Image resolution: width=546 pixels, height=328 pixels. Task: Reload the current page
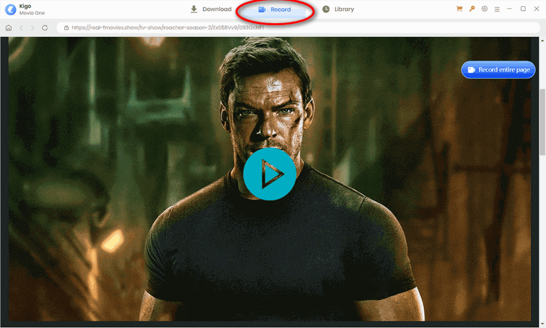pyautogui.click(x=45, y=28)
